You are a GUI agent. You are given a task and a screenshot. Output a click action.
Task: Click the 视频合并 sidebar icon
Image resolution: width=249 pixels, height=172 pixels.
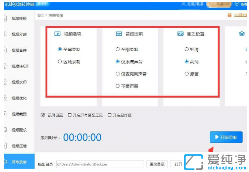pyautogui.click(x=5, y=50)
